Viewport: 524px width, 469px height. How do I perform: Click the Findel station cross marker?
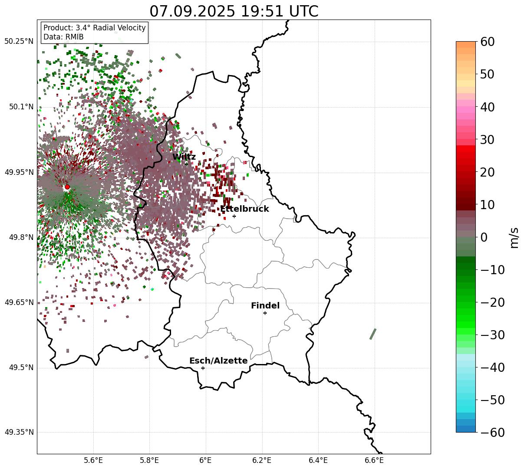[265, 313]
